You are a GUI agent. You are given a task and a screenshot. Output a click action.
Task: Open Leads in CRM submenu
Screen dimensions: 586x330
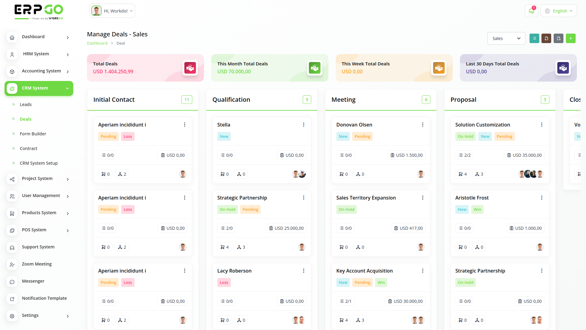point(26,105)
